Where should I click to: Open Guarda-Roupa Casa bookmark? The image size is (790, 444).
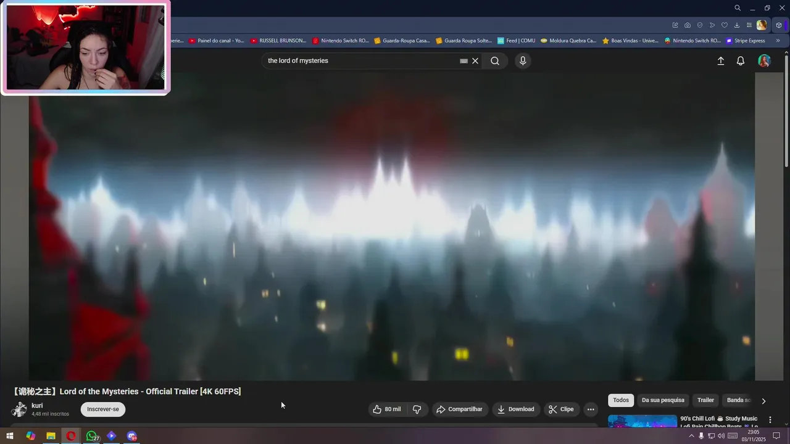401,41
